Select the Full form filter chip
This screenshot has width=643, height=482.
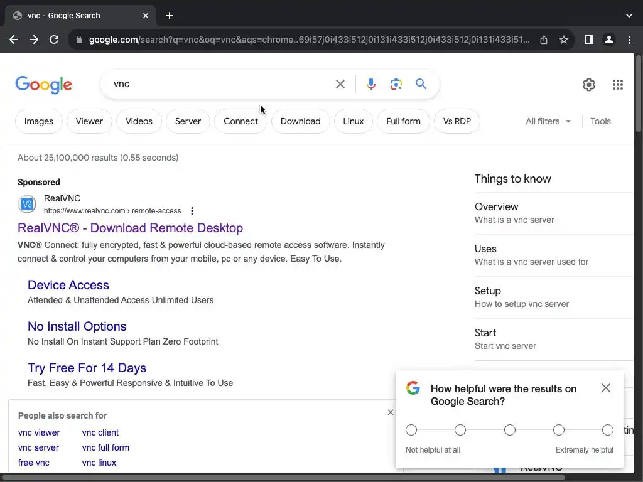pos(403,121)
